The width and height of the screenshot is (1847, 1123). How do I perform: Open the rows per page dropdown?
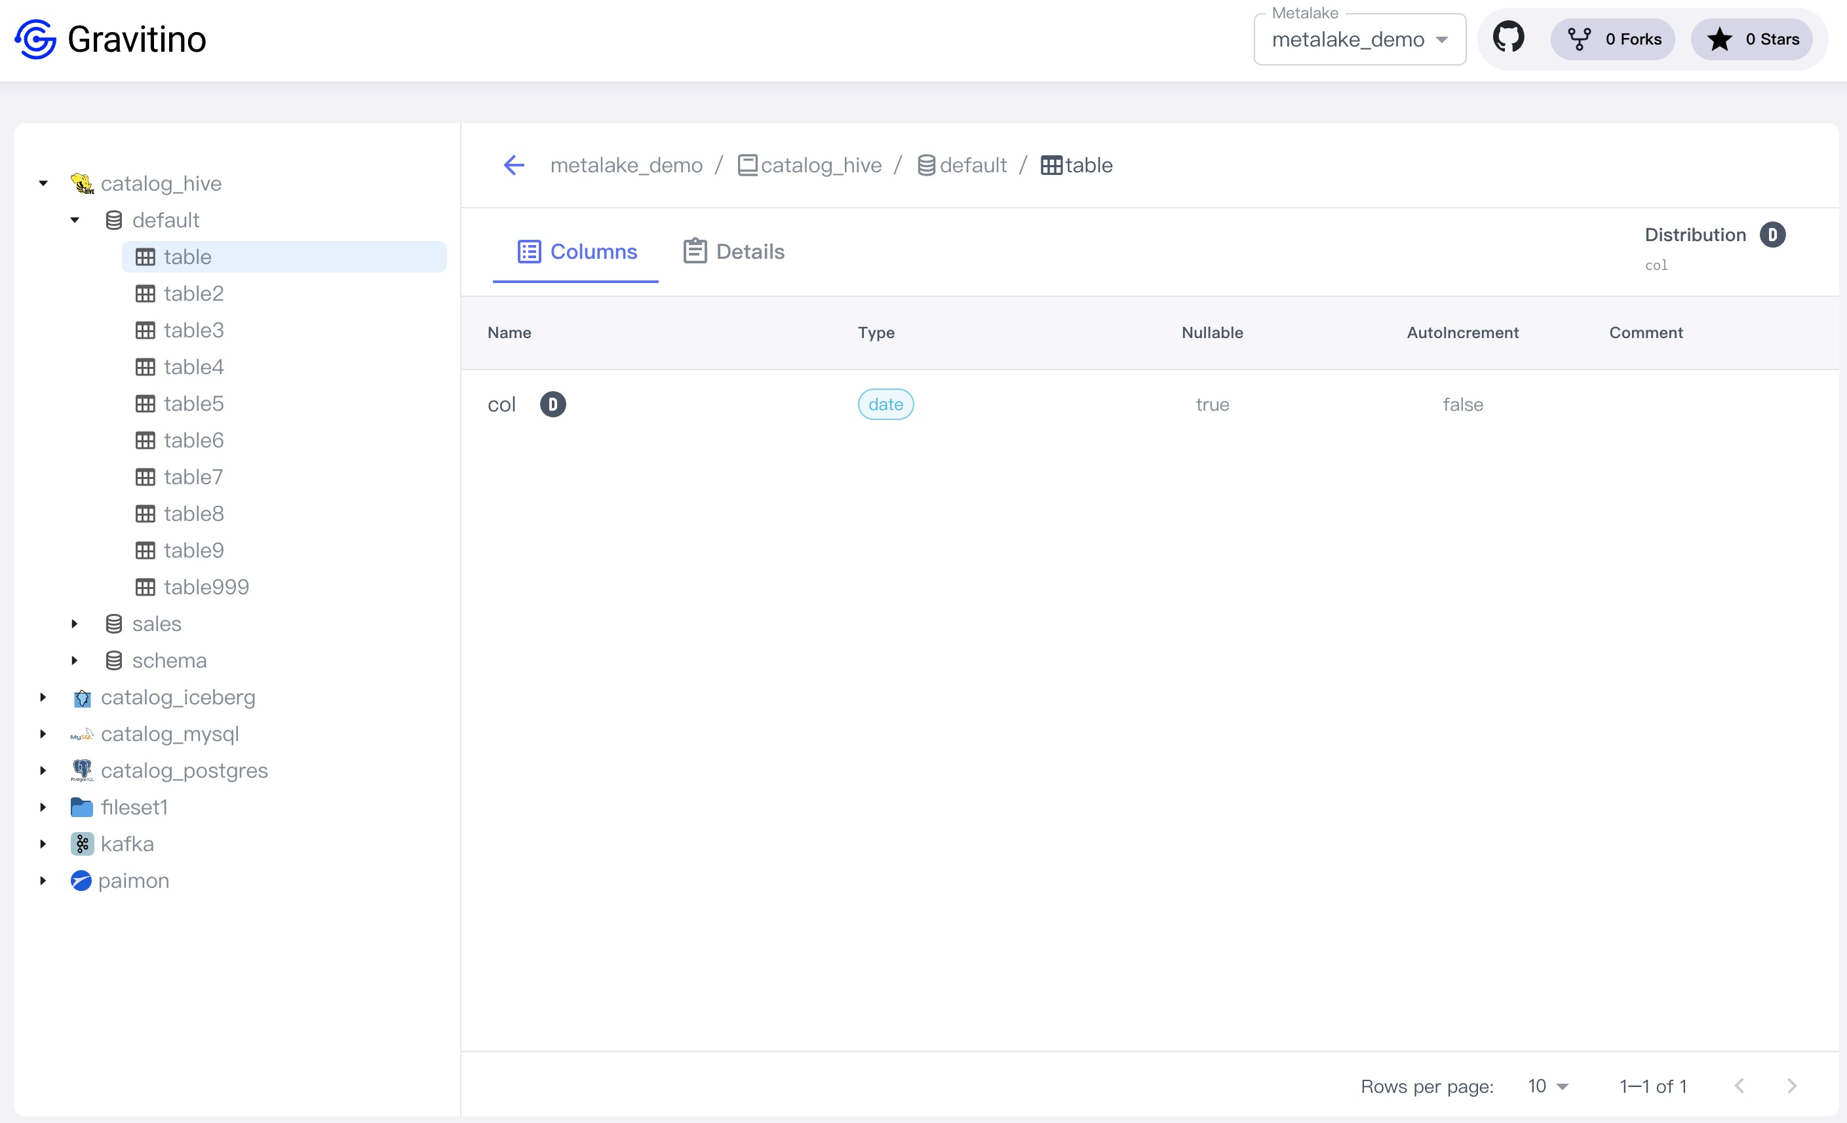(1547, 1086)
